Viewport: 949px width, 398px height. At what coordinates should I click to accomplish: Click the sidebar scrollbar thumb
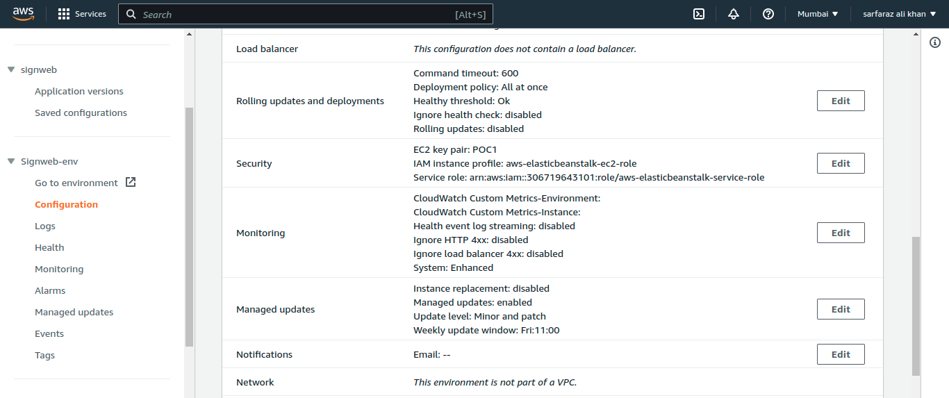pos(189,226)
